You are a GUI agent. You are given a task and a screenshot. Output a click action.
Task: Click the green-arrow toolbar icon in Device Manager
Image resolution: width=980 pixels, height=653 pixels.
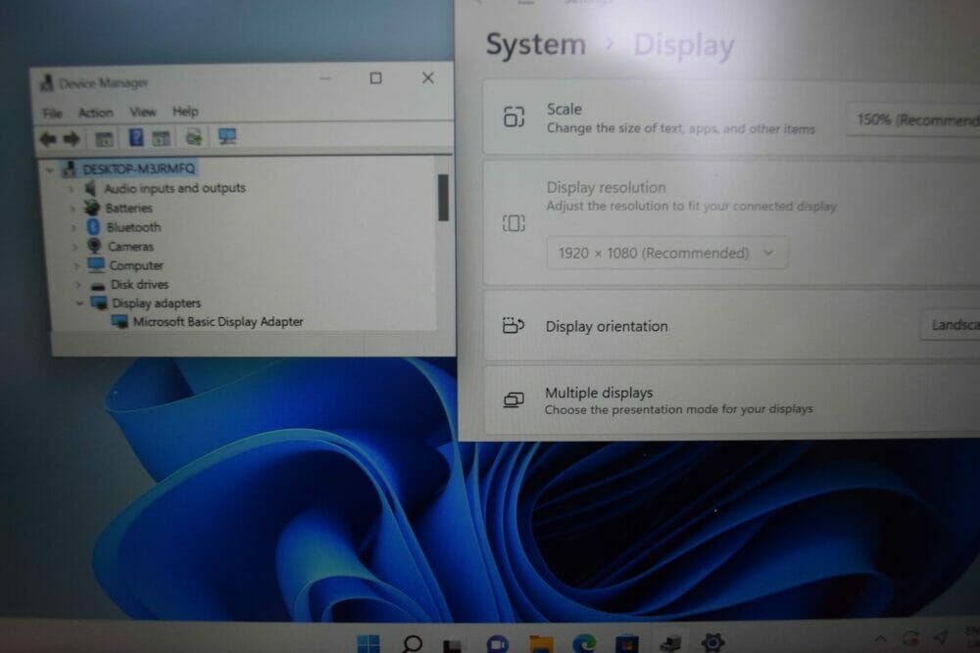[x=194, y=137]
